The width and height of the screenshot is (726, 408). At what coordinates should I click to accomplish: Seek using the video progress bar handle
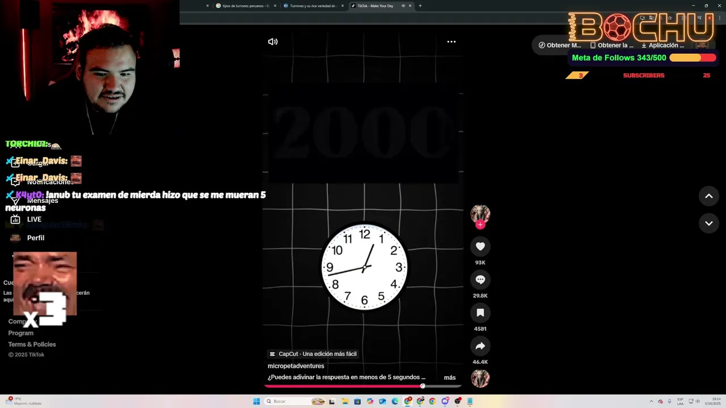coord(423,386)
